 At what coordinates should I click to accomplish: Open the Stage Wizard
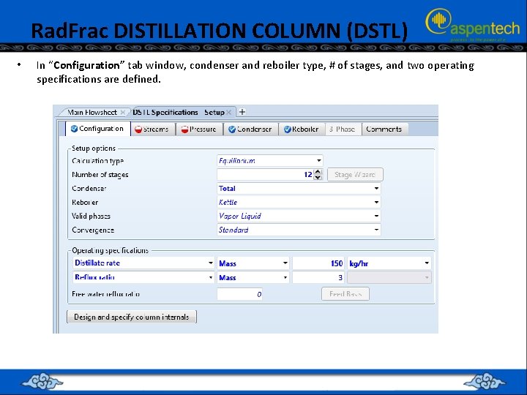pos(355,175)
